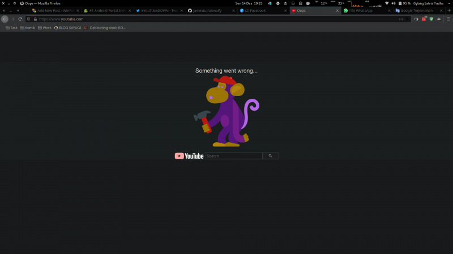Screen dimensions: 453x254
Task: Open the Wi-Fi network indicator
Action: pyautogui.click(x=387, y=3)
